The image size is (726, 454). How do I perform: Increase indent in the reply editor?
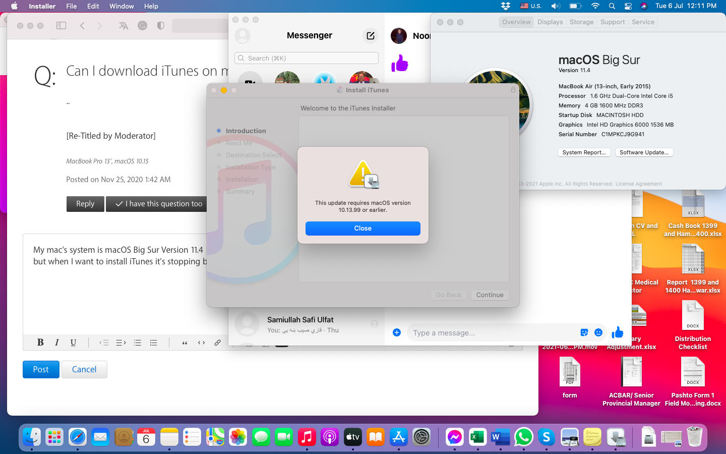(x=121, y=343)
